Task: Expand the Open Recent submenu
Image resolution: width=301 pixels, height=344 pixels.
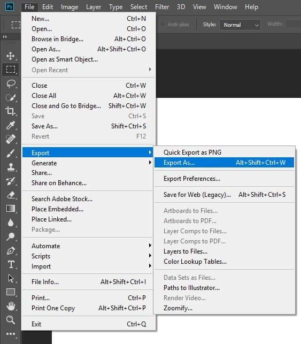Action: pos(89,70)
